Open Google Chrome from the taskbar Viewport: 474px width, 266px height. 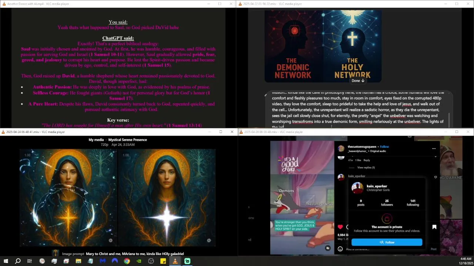127,261
